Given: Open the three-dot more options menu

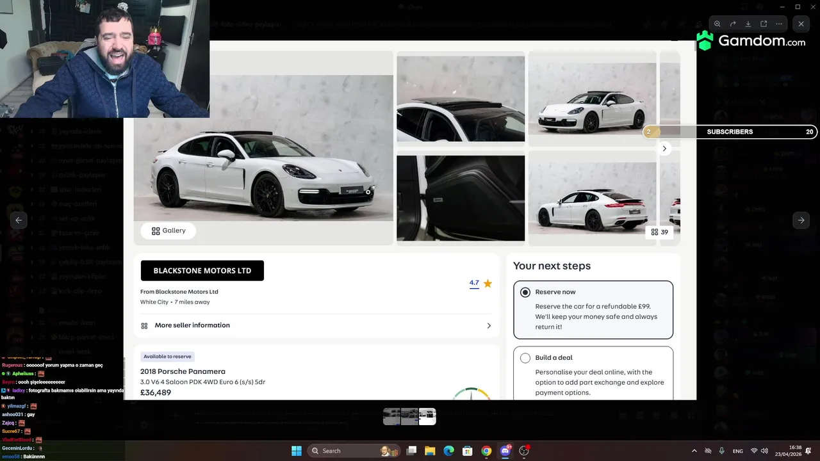Looking at the screenshot, I should (779, 24).
